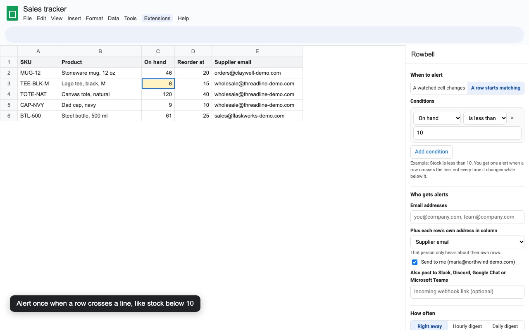Open the File menu

tap(27, 18)
